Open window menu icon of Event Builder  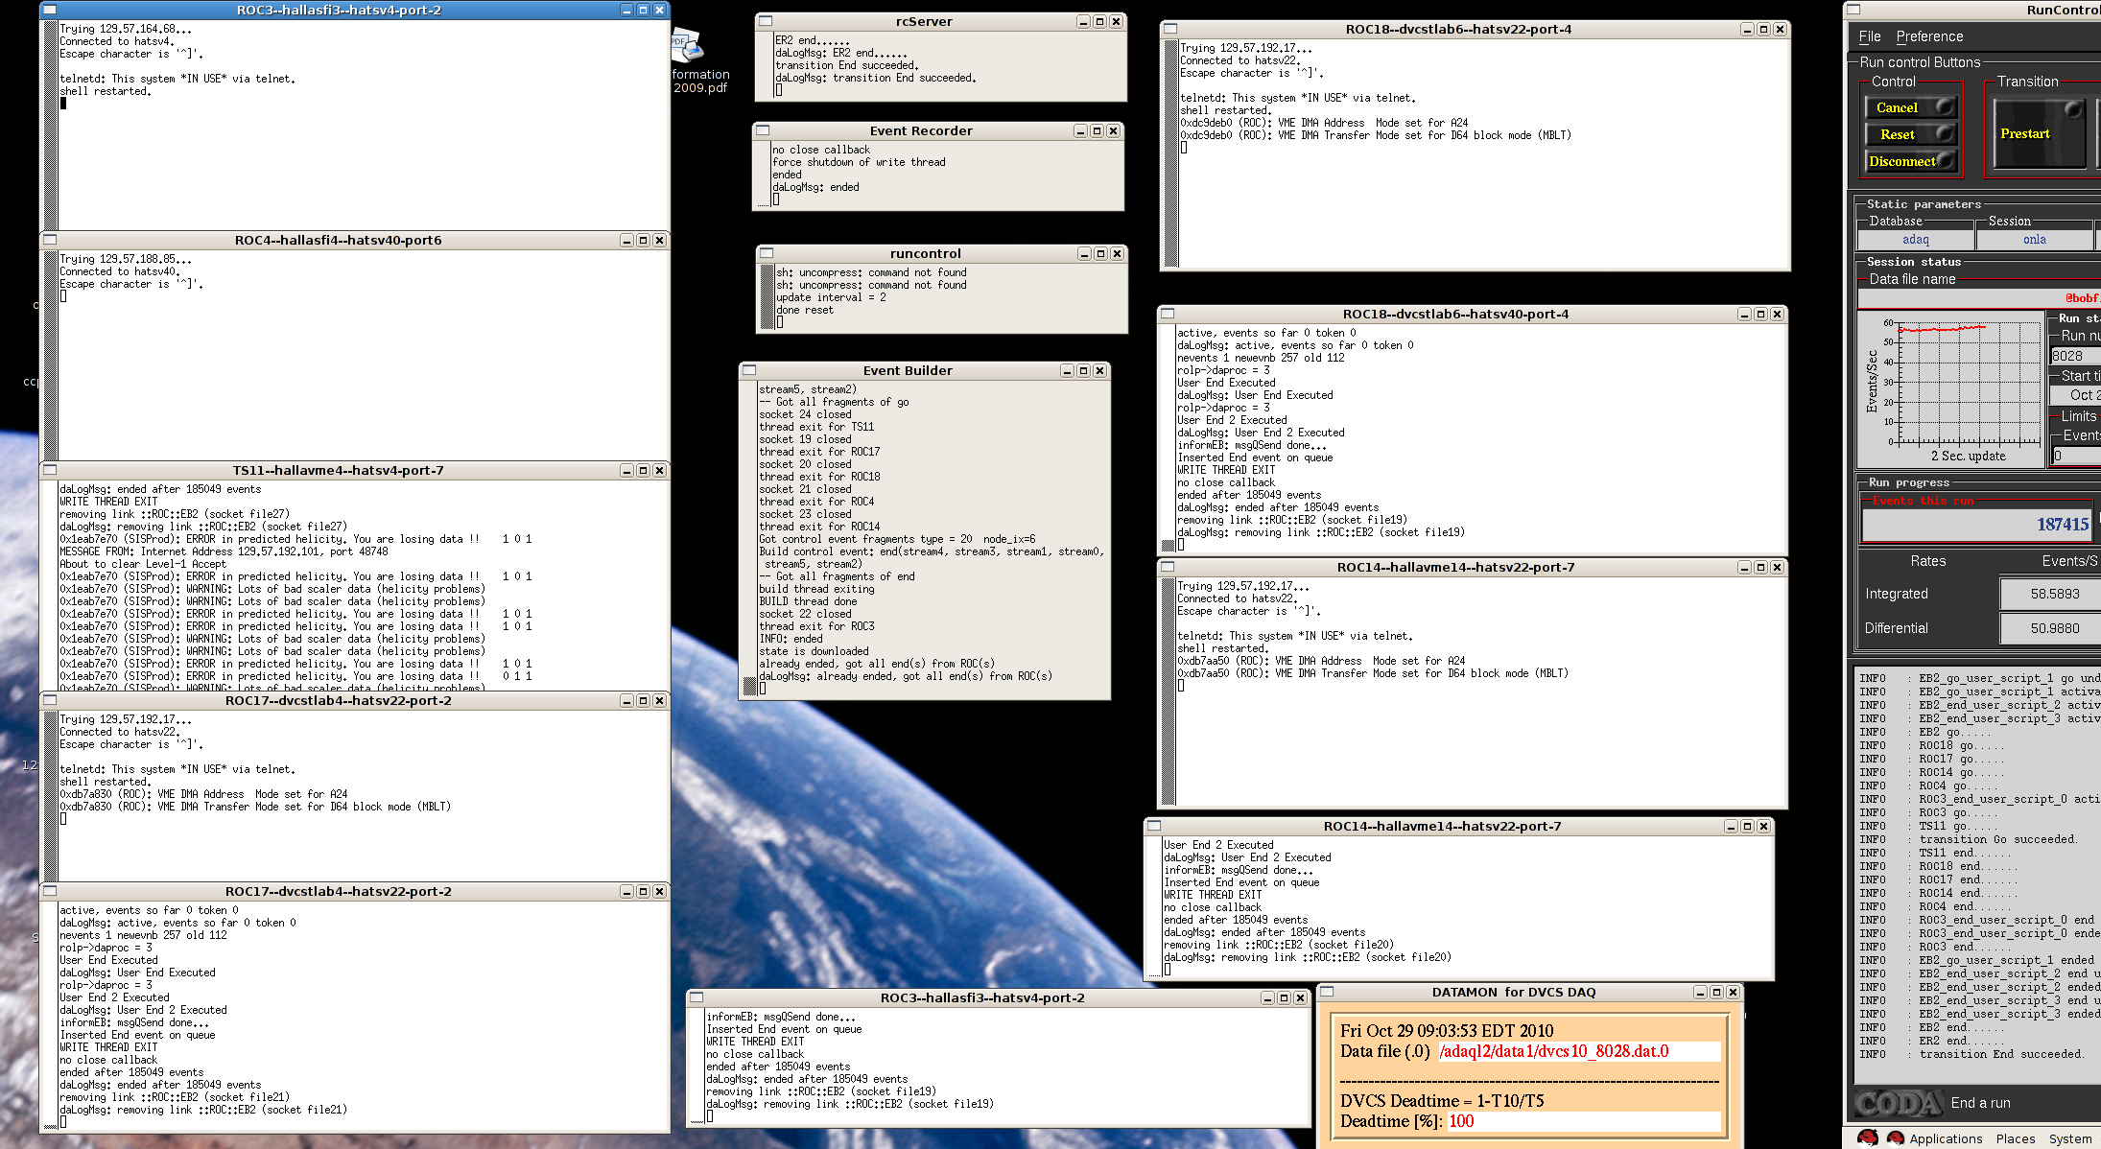point(749,370)
